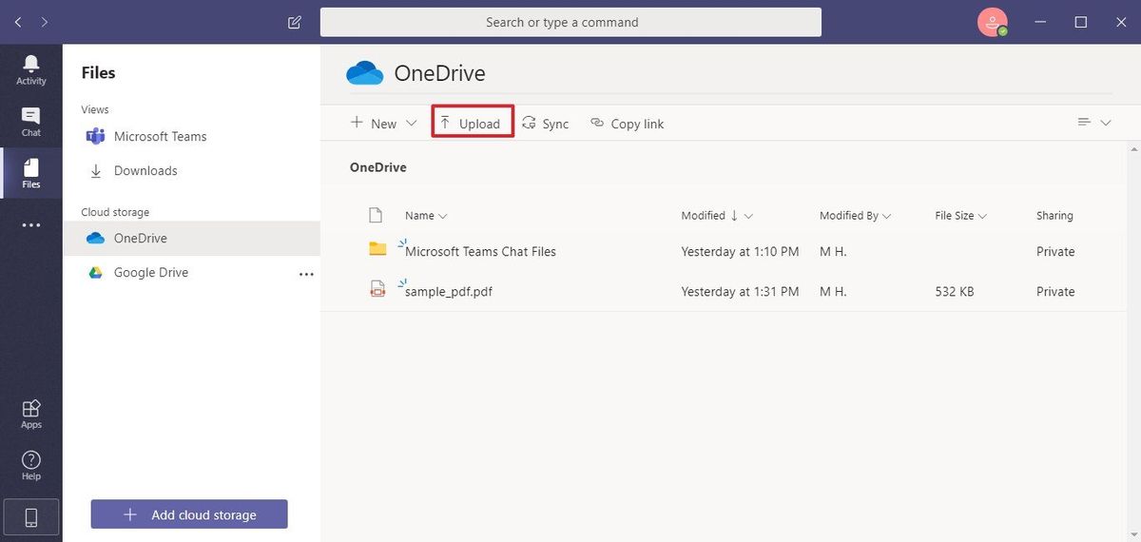Viewport: 1141px width, 542px height.
Task: Click the new chat compose icon
Action: (295, 22)
